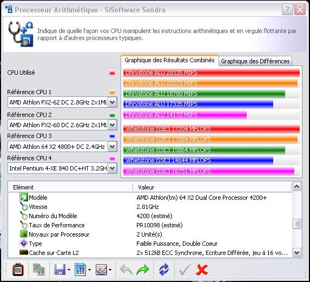Select the value '2.81GHz'

[x=148, y=207]
